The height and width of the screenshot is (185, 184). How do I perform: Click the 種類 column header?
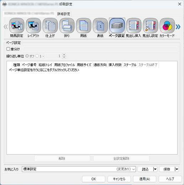[x=17, y=65]
